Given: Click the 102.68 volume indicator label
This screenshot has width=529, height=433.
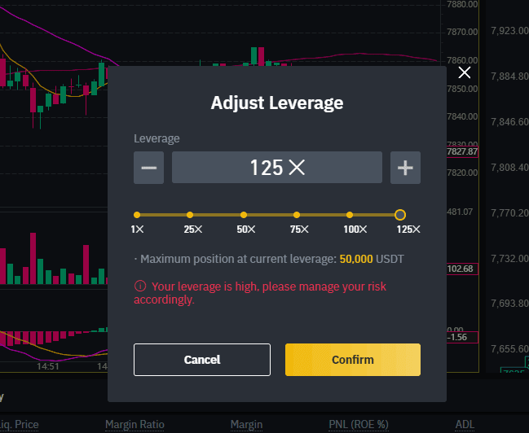Looking at the screenshot, I should click(x=461, y=269).
